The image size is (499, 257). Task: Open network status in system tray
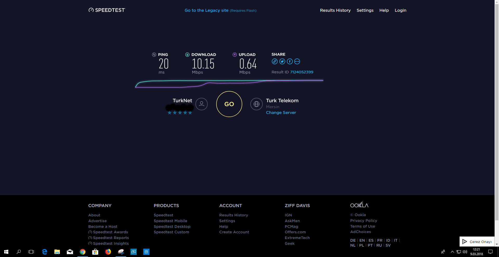459,252
